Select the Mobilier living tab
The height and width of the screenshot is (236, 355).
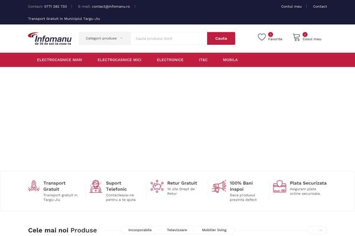point(214,230)
